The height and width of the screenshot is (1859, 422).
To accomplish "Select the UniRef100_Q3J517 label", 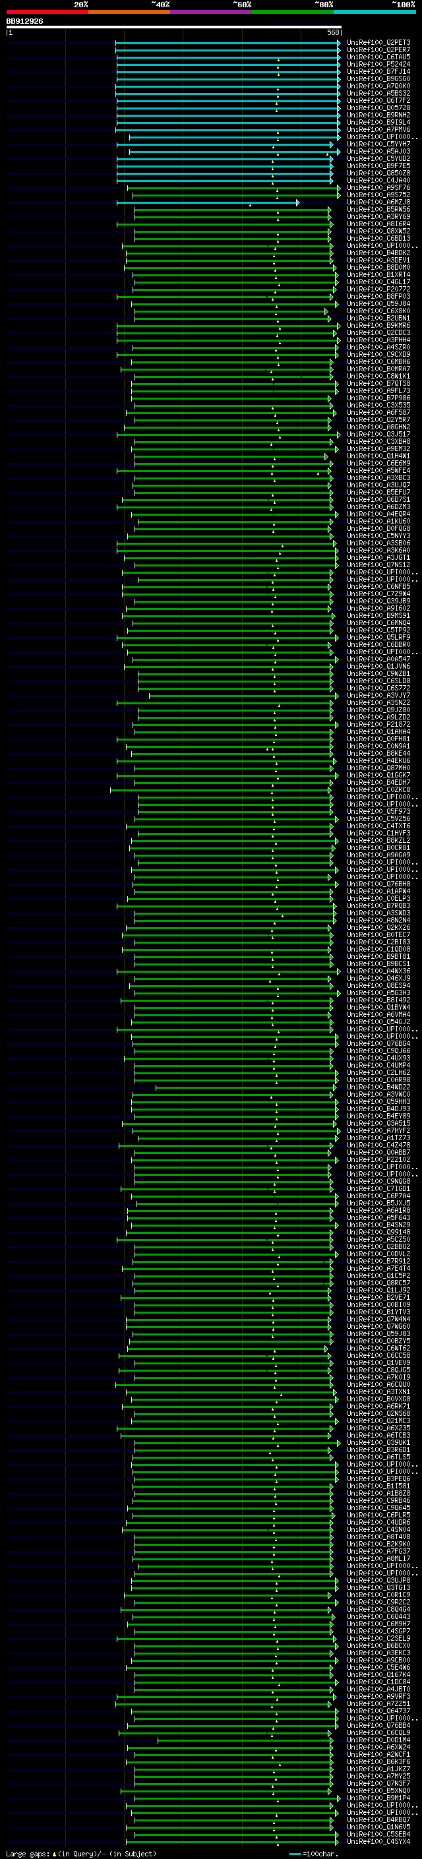I will click(x=378, y=435).
